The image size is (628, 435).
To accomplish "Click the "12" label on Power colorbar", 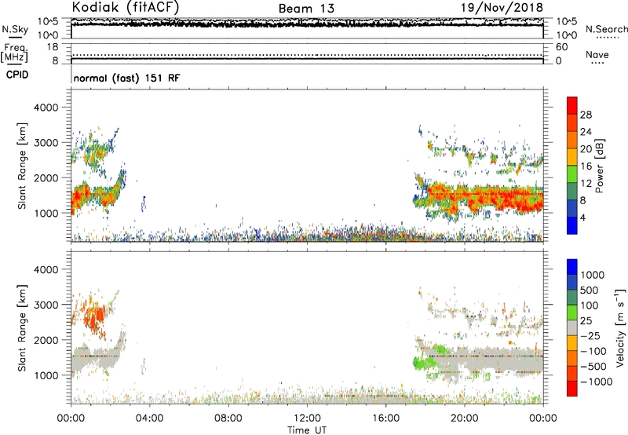I will pos(586,184).
